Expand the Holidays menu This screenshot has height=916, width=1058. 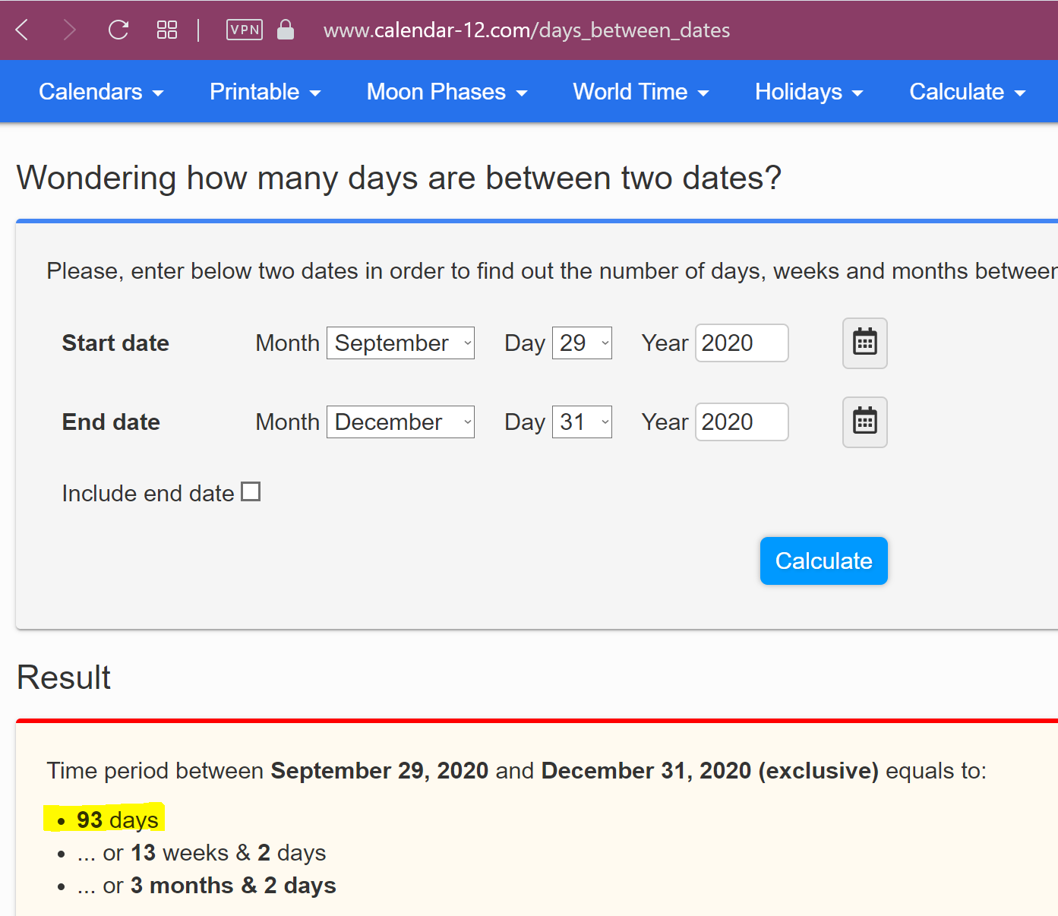pos(809,92)
